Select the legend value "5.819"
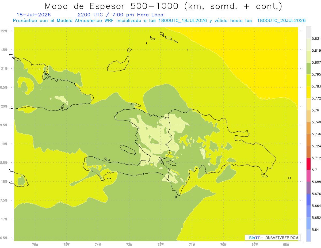The width and height of the screenshot is (321, 248). click(316, 51)
